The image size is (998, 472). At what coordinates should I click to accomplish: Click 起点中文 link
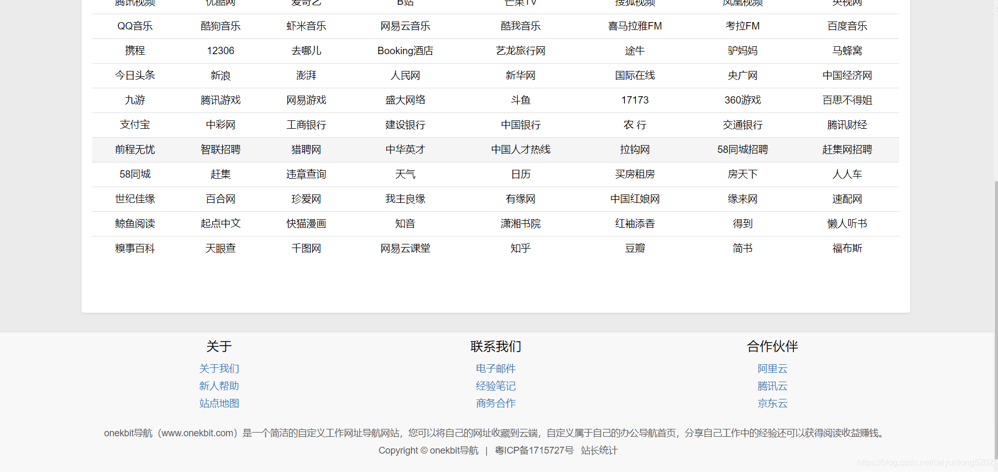(x=221, y=224)
